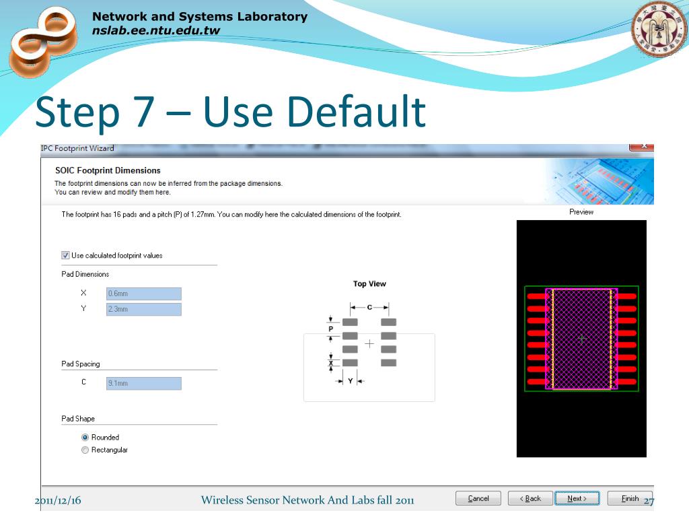Click the Pad Spacing section label
This screenshot has width=689, height=517.
(x=81, y=364)
